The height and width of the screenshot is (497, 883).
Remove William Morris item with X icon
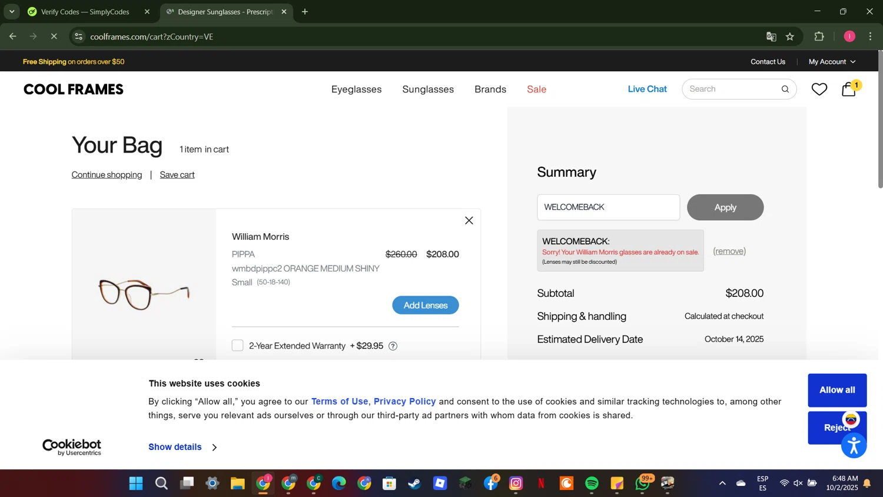(x=469, y=220)
